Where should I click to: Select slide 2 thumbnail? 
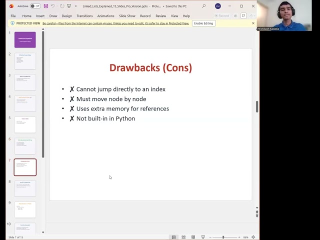25,61
